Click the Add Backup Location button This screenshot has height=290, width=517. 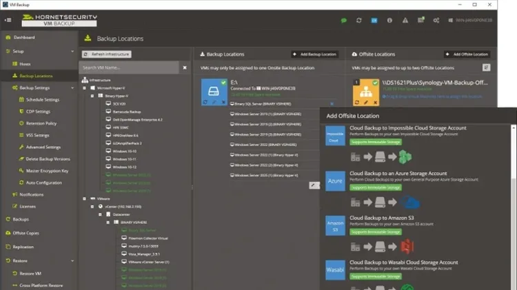314,54
